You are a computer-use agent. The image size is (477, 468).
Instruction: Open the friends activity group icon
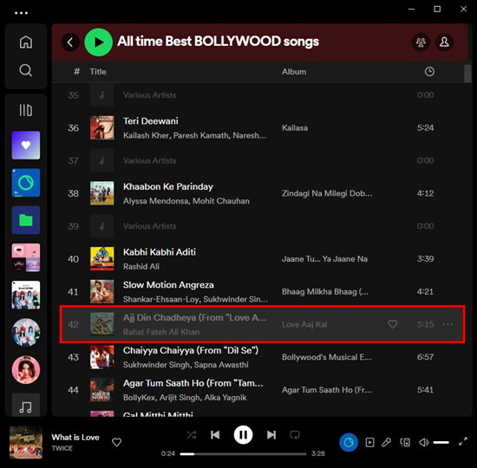(421, 42)
